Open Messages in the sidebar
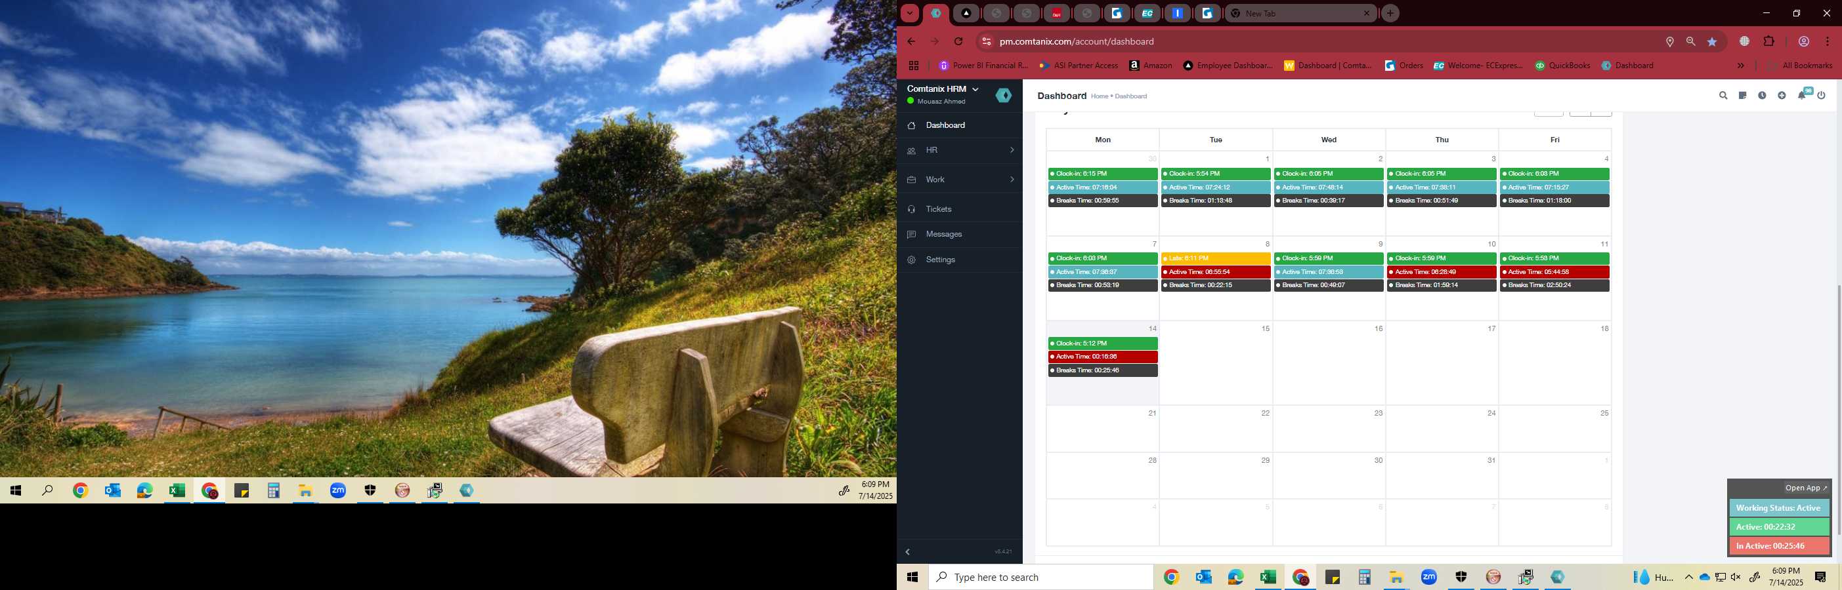The image size is (1842, 590). [960, 234]
